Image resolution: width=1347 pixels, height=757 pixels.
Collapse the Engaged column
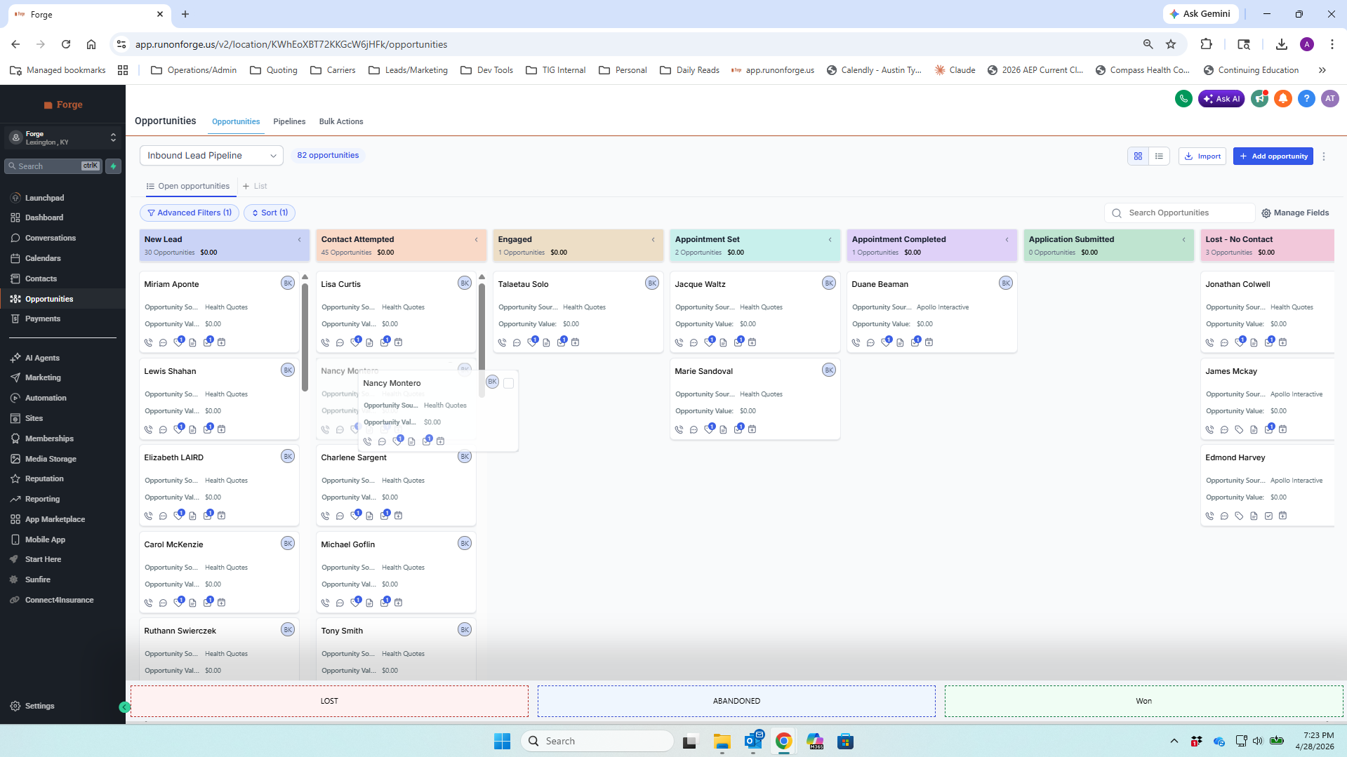tap(653, 240)
